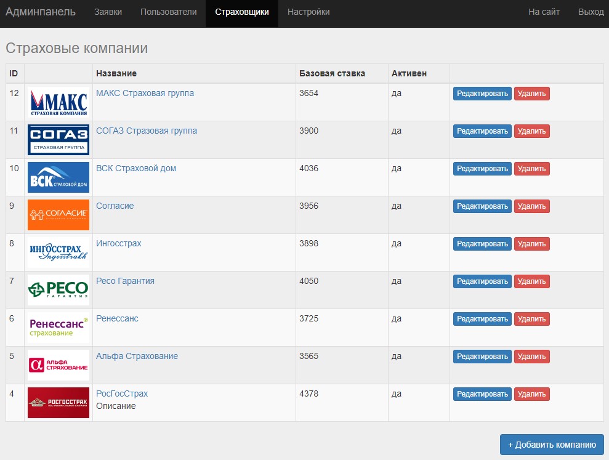Click the Ренессанс страхование logo
Viewport: 609px width, 460px height.
tap(58, 328)
